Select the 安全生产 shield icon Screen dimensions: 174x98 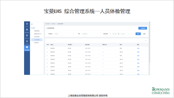pos(27,35)
